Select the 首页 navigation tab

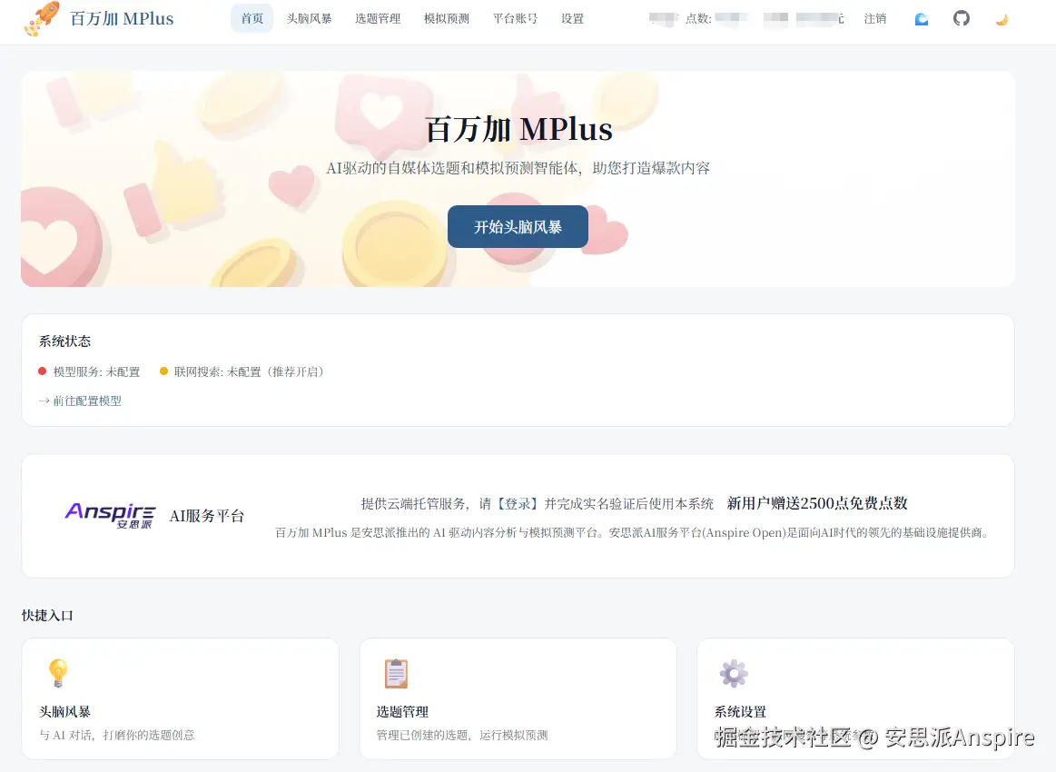point(252,18)
